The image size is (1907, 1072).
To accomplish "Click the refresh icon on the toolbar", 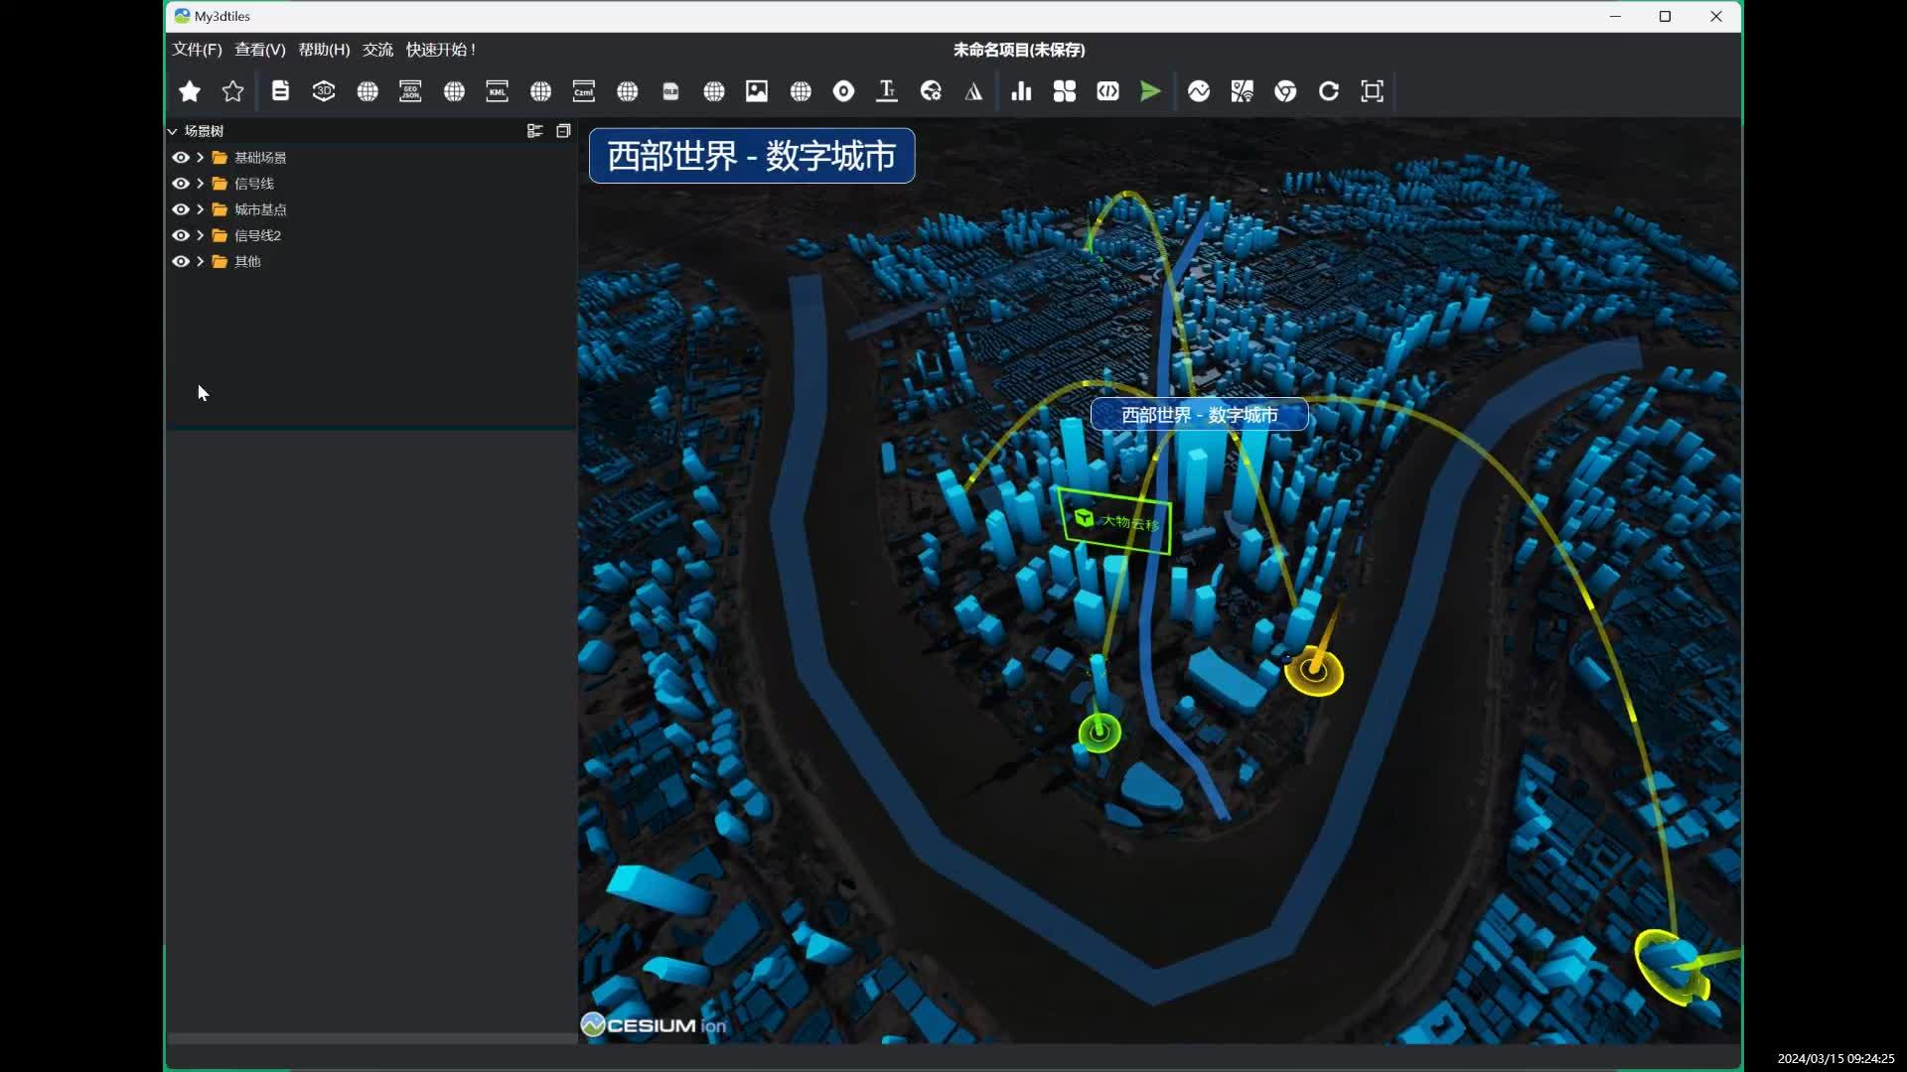I will pyautogui.click(x=1328, y=91).
